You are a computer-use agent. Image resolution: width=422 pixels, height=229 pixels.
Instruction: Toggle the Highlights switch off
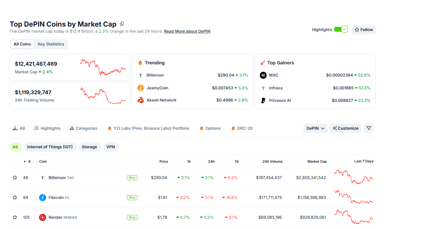(341, 29)
